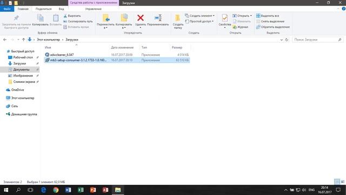The height and width of the screenshot is (195, 346).
Task: Click Paste shortcut in ribbon
Action: [76, 27]
